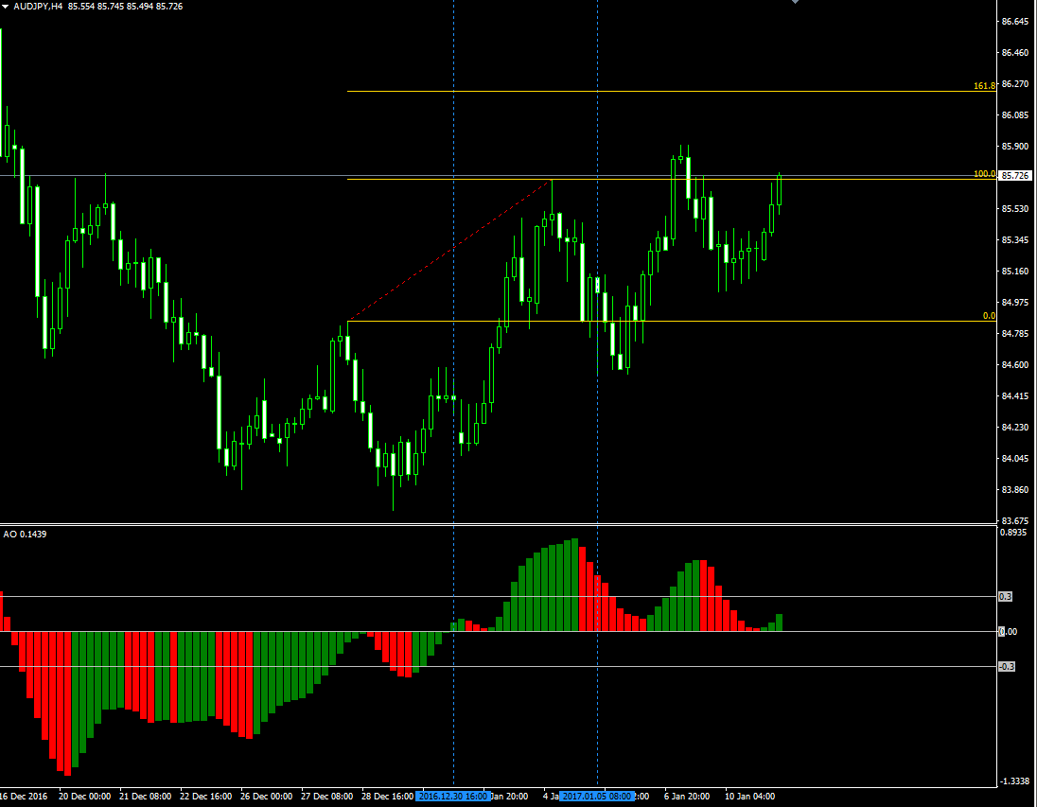Click the 84.975 price scale label

[1015, 303]
